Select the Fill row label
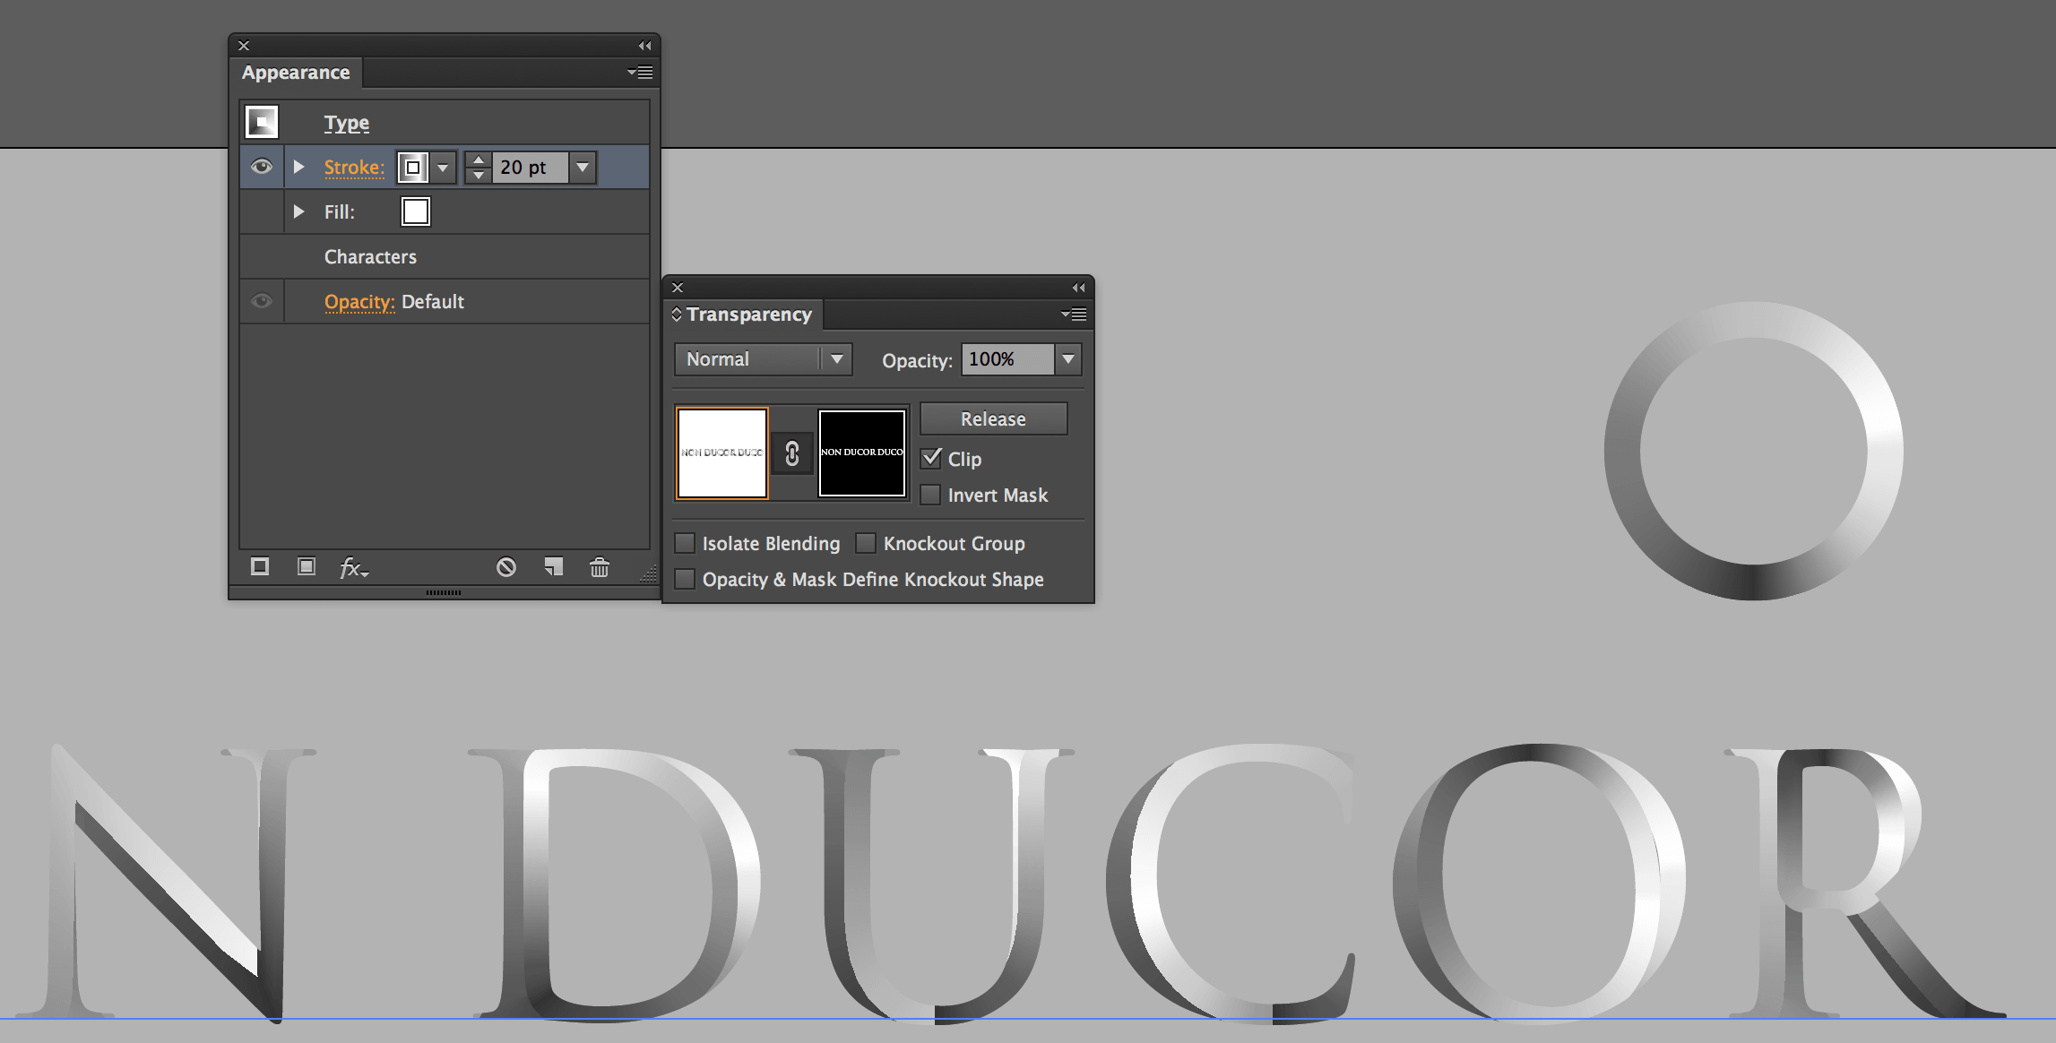Viewport: 2056px width, 1043px height. point(340,212)
